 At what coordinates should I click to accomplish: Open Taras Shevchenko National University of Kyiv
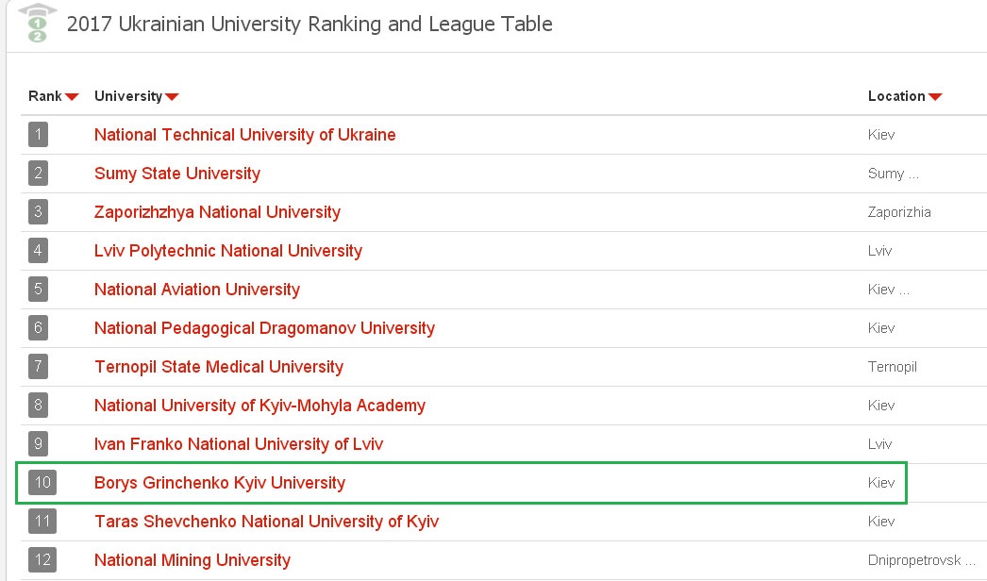click(x=266, y=522)
